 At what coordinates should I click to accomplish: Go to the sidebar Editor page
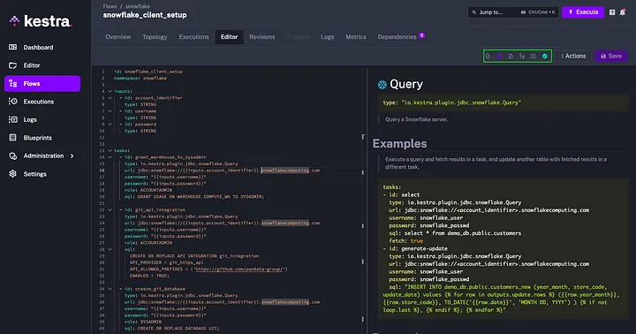pyautogui.click(x=32, y=65)
